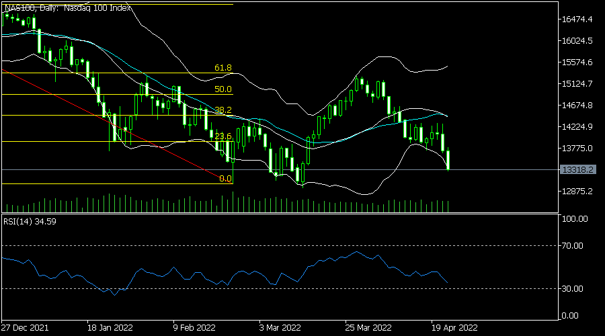Click price axis value 14224.9
The height and width of the screenshot is (336, 605).
point(577,127)
